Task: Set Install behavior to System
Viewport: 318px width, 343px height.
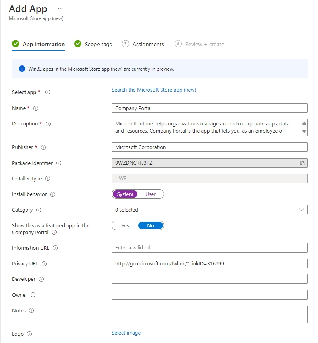Action: [125, 194]
